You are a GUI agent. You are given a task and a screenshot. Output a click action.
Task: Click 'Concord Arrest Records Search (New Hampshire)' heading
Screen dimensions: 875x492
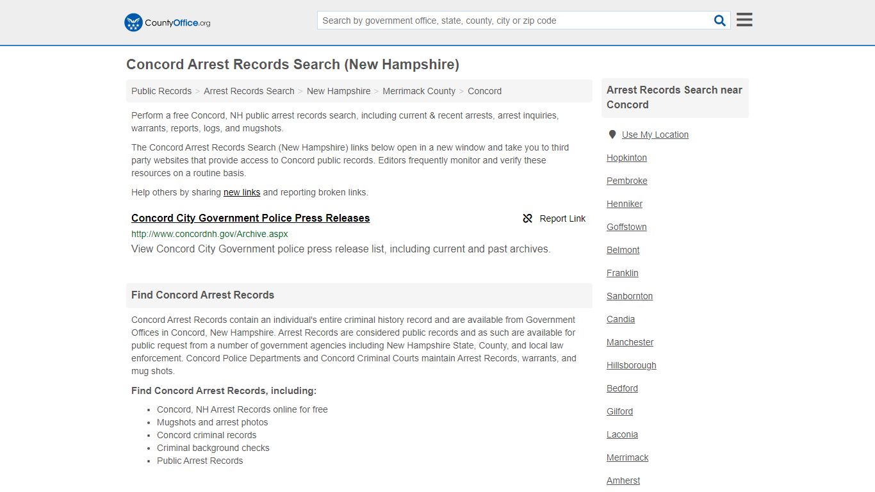click(293, 64)
